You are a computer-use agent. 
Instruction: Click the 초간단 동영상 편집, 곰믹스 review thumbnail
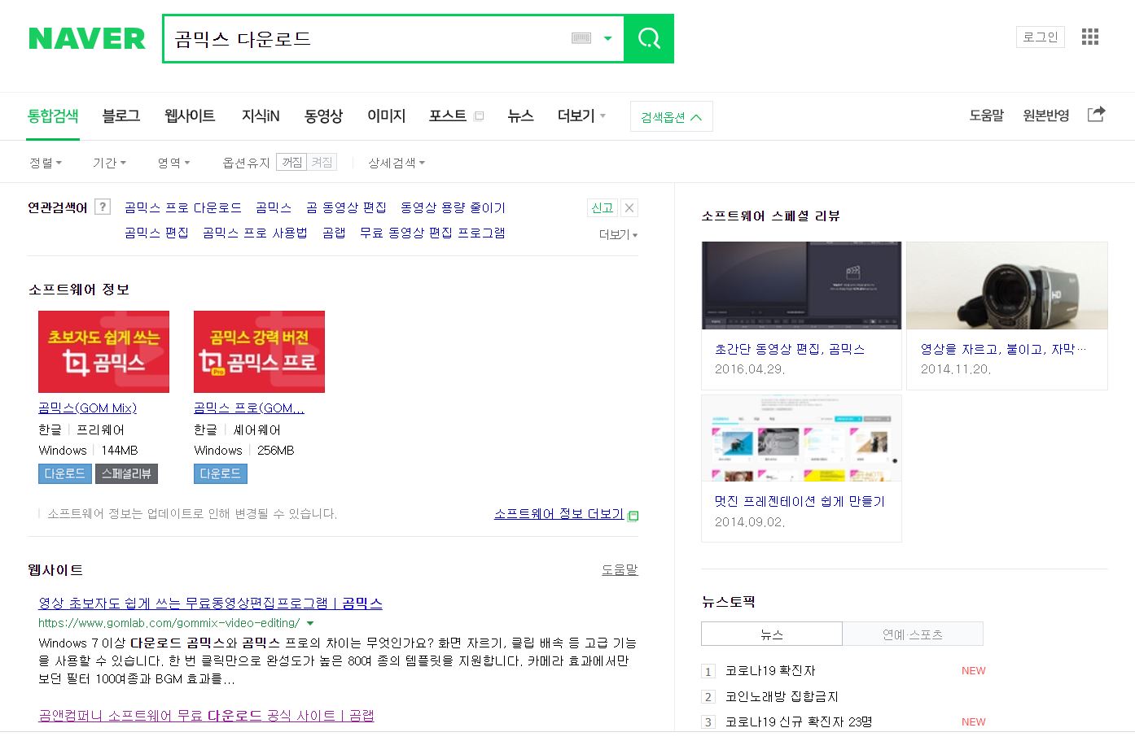pos(801,286)
